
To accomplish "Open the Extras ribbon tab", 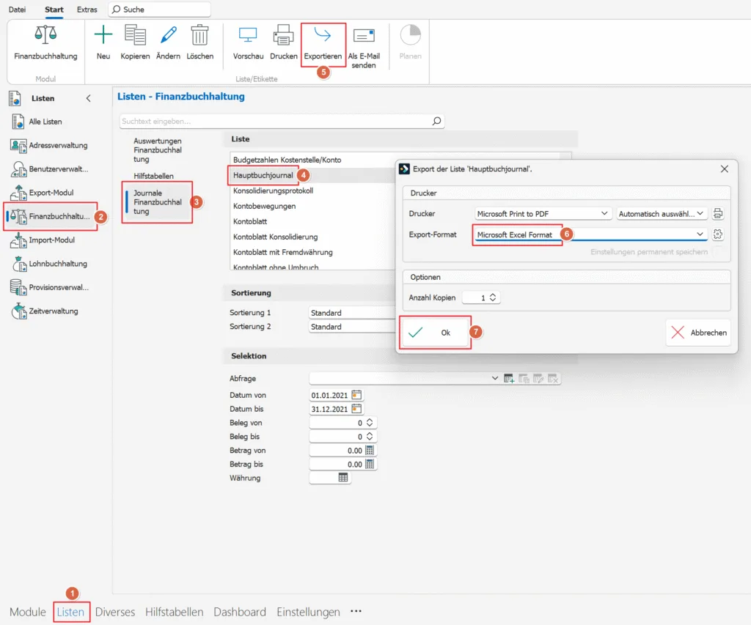I will pyautogui.click(x=87, y=10).
